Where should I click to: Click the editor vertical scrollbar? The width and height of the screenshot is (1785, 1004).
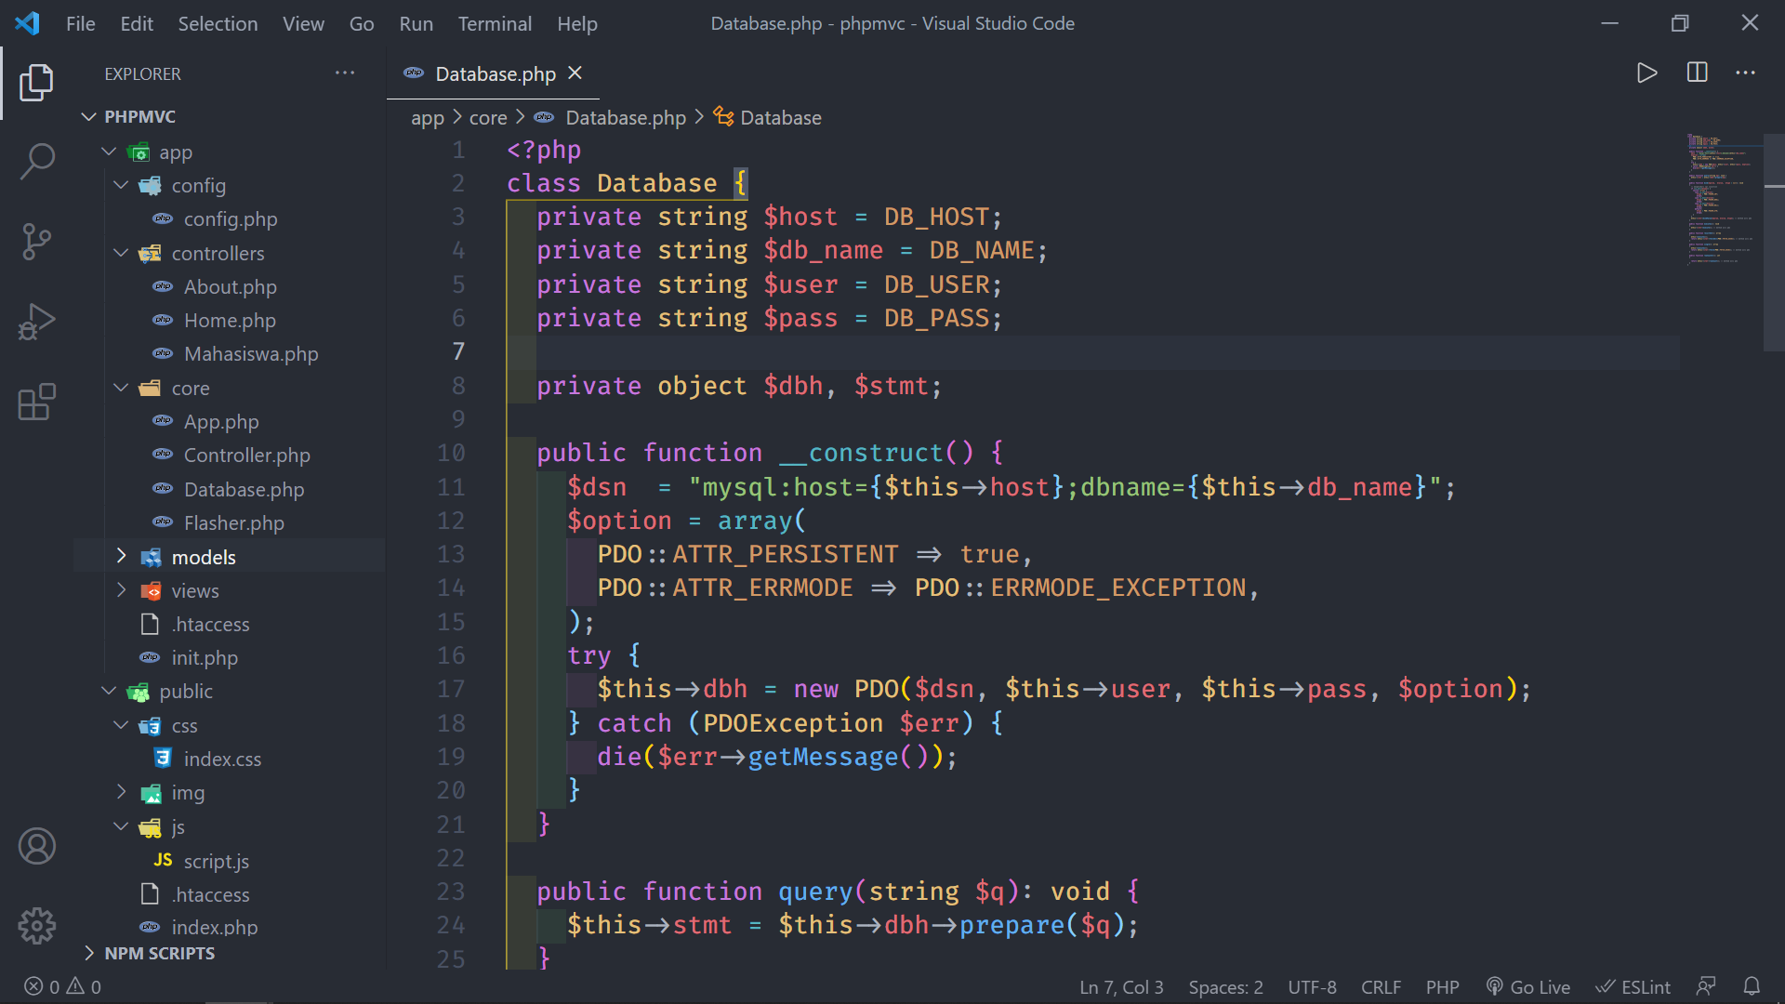coord(1774,242)
